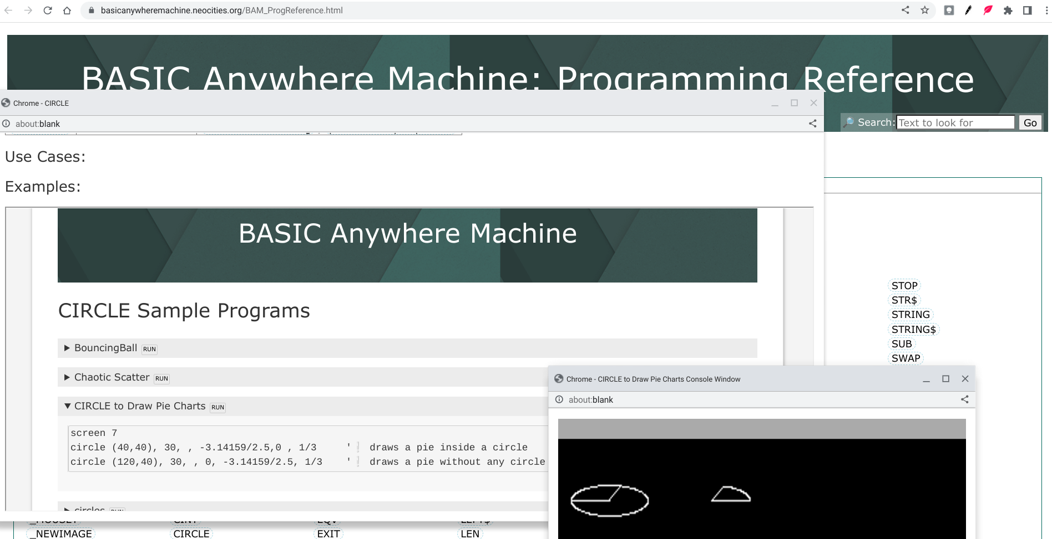Click info icon in CIRCLE window address bar
The image size is (1052, 539).
pyautogui.click(x=6, y=124)
